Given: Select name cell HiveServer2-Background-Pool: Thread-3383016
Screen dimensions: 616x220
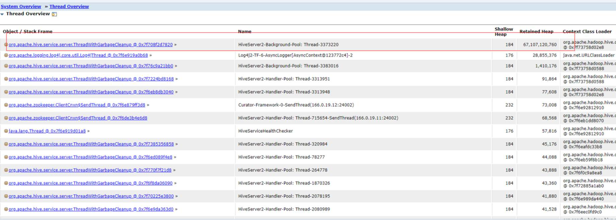Looking at the screenshot, I should [288, 66].
